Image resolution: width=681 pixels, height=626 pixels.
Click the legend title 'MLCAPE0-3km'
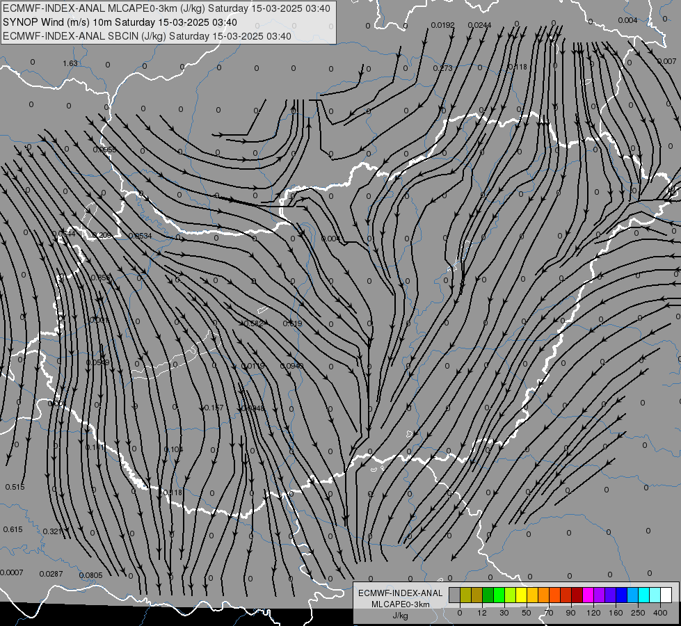click(x=401, y=604)
